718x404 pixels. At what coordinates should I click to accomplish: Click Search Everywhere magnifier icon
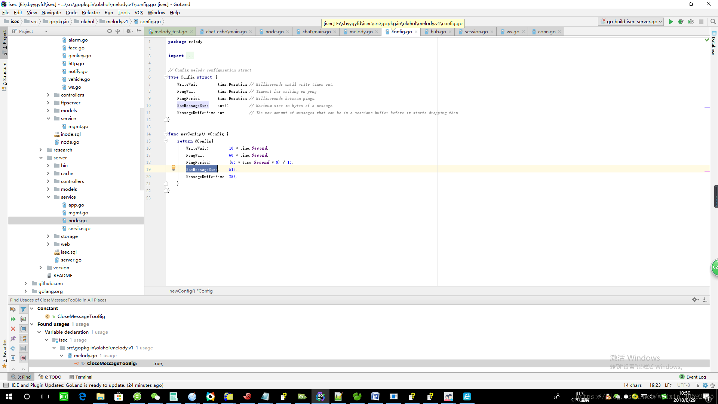point(713,22)
